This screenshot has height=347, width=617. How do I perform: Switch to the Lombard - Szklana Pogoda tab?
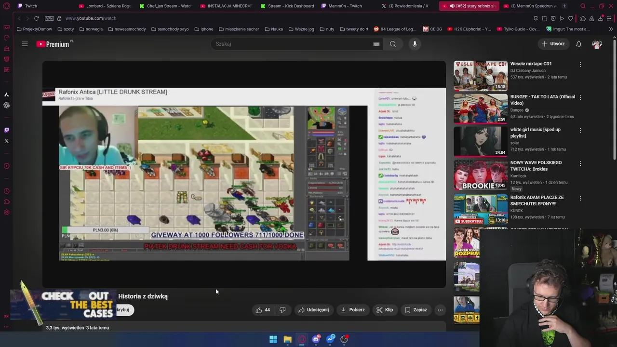[105, 6]
